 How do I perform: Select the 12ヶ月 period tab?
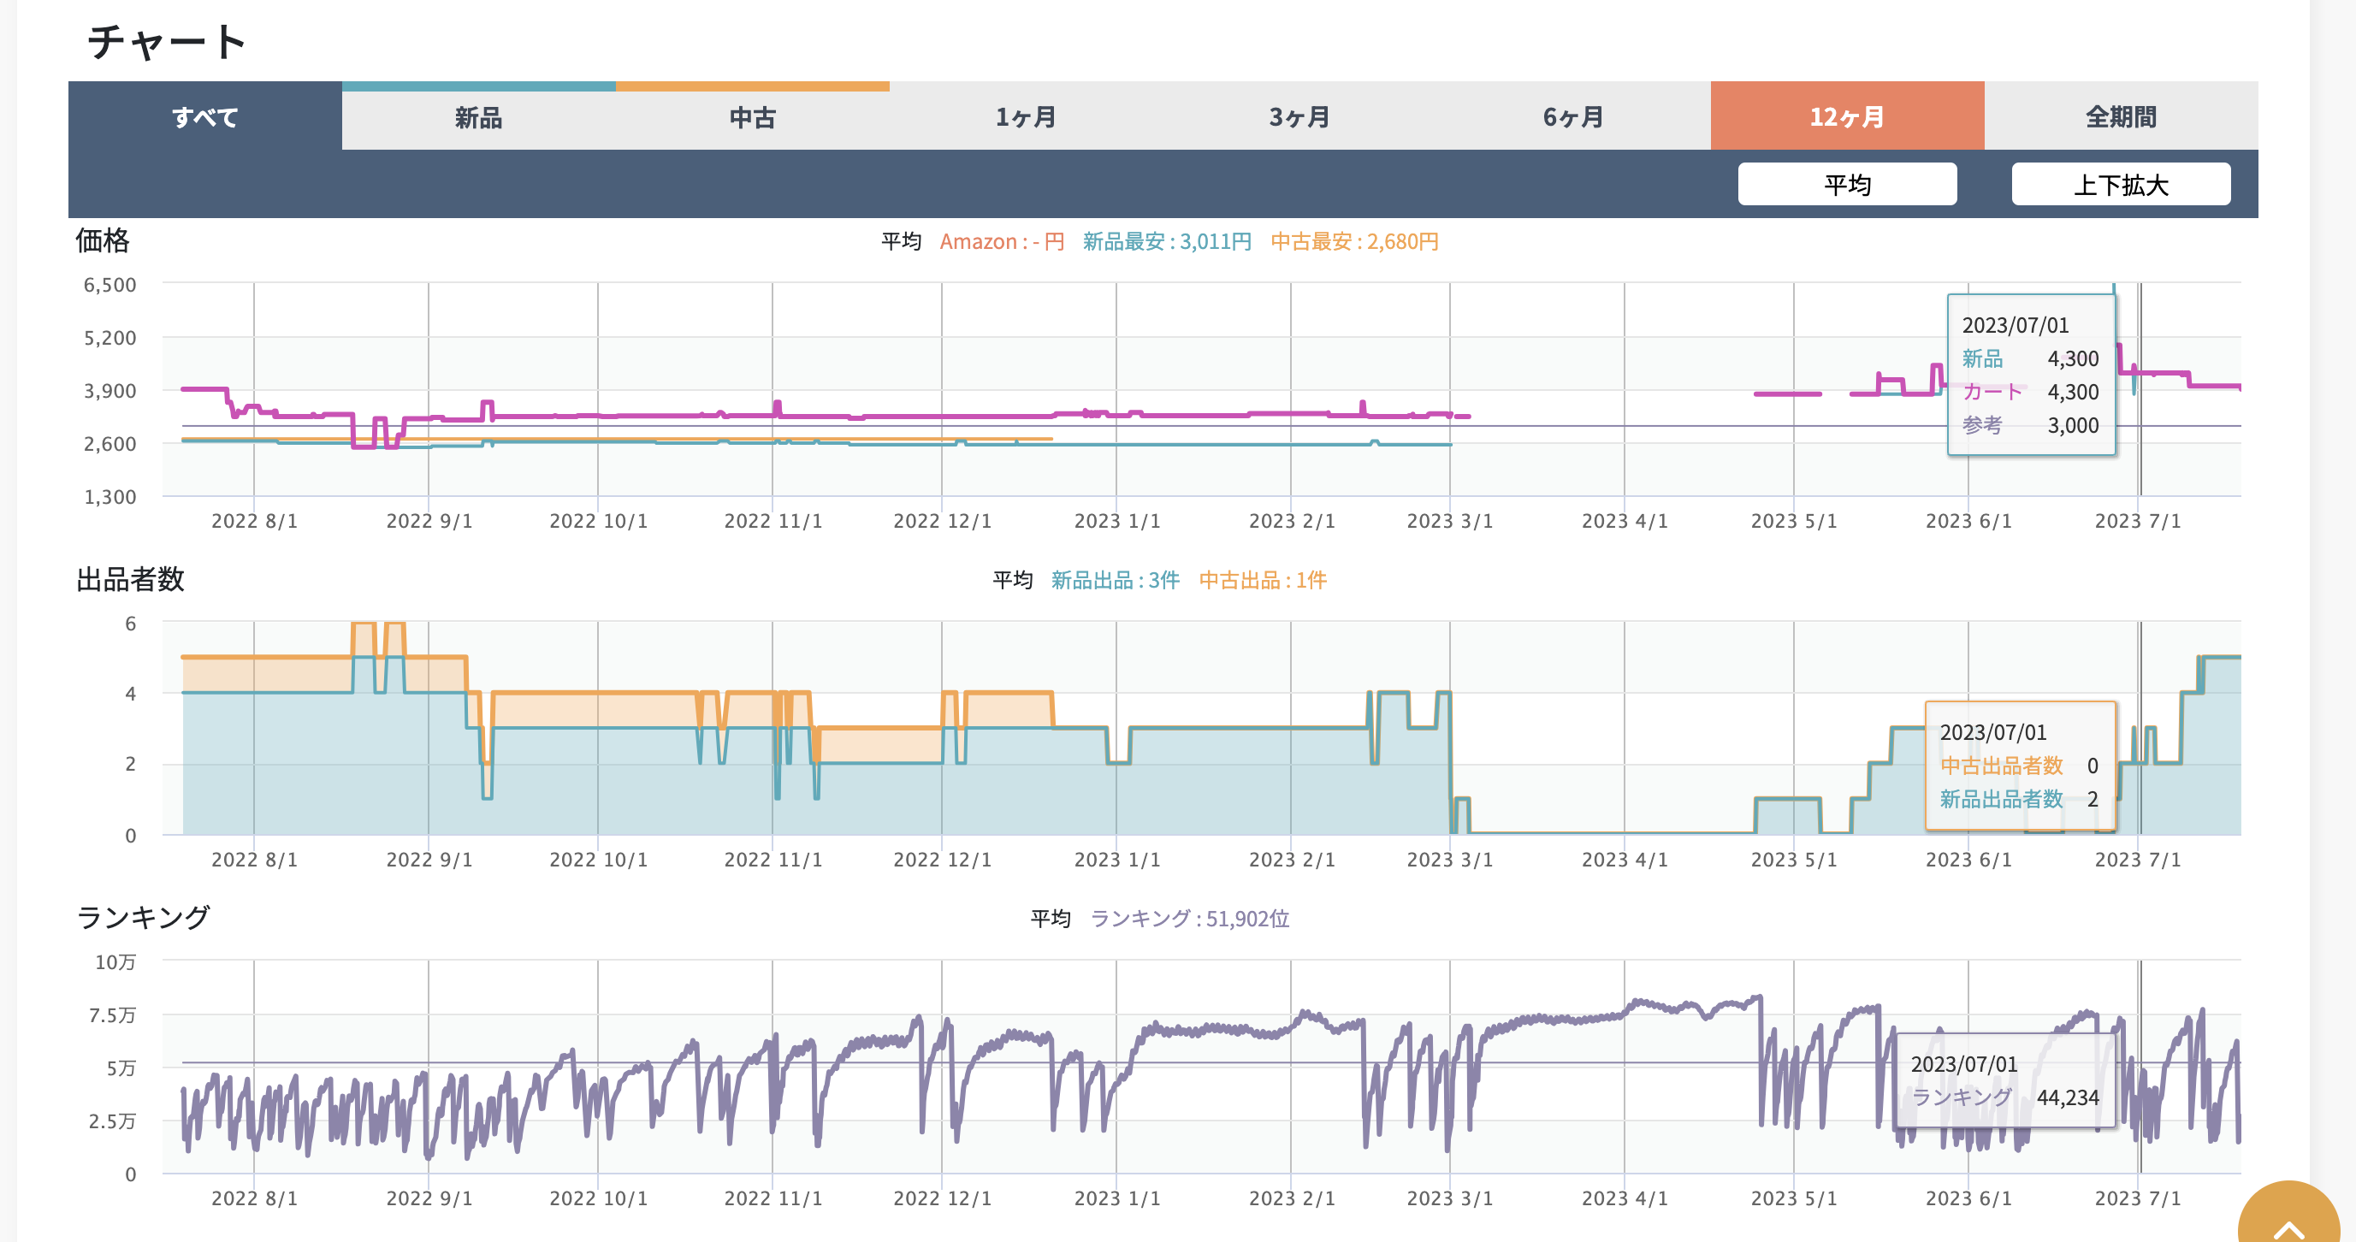1847,117
